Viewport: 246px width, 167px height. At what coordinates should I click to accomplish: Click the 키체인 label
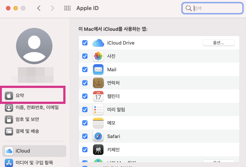(x=113, y=150)
